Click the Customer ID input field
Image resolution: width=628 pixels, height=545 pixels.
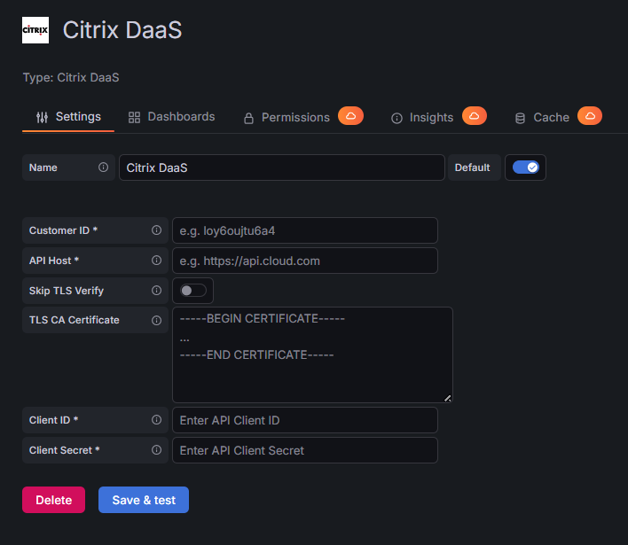click(x=305, y=230)
